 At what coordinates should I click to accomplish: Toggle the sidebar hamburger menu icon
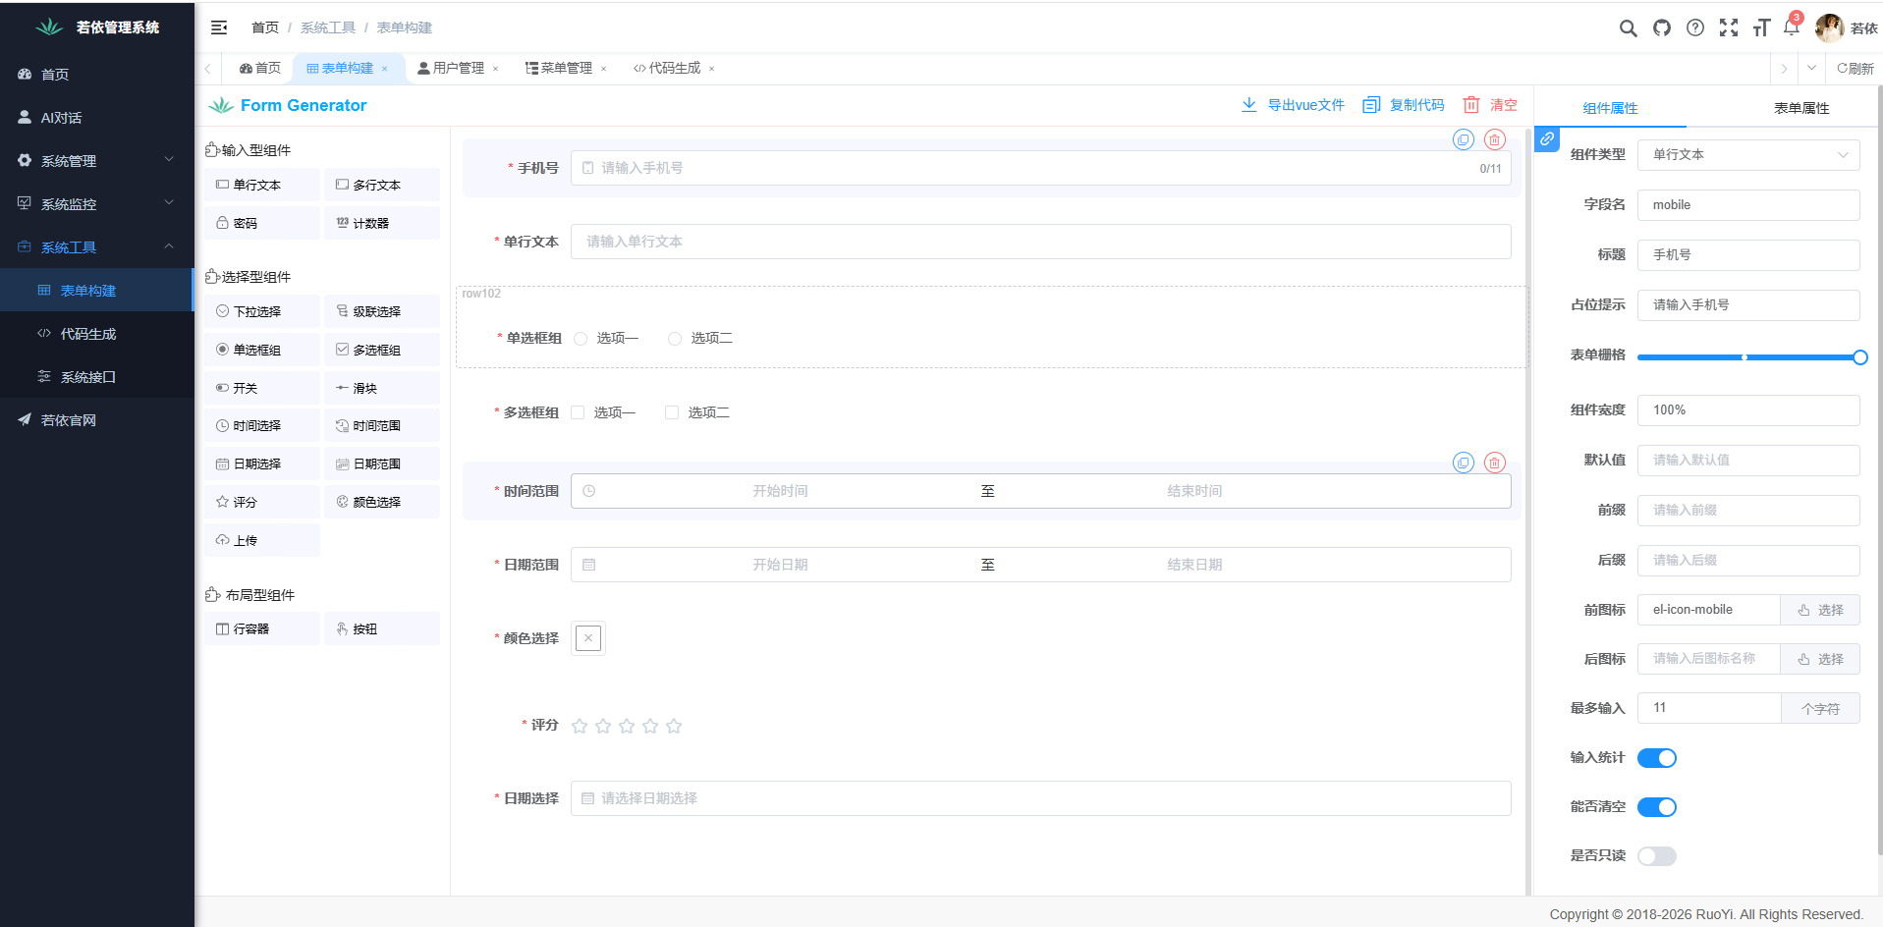(x=219, y=27)
